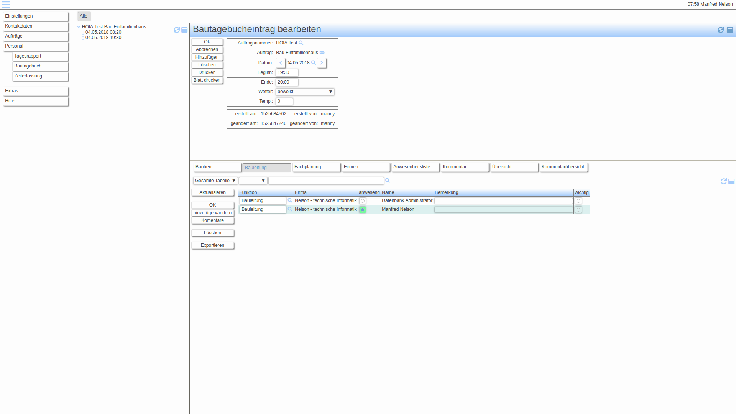Toggle anwesend for Manfred Nelson
The image size is (736, 414).
coord(363,210)
